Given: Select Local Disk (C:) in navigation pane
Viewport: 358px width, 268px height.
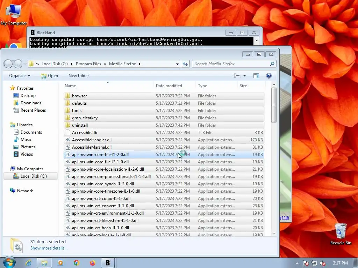Looking at the screenshot, I should tap(30, 176).
